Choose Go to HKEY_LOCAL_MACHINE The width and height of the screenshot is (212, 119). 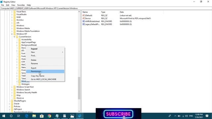point(45,79)
